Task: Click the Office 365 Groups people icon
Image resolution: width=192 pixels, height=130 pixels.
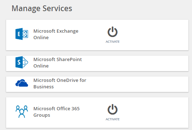Action: [22, 112]
